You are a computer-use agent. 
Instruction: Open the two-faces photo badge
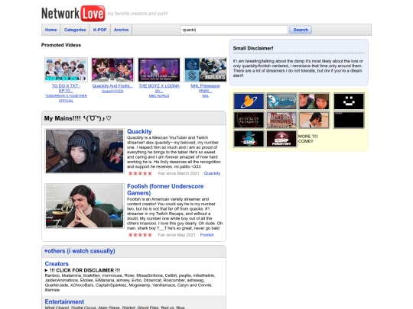click(x=314, y=101)
